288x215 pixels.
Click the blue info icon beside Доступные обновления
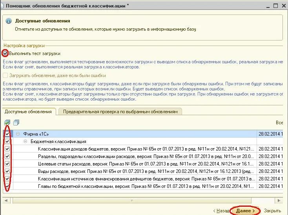tap(9, 21)
